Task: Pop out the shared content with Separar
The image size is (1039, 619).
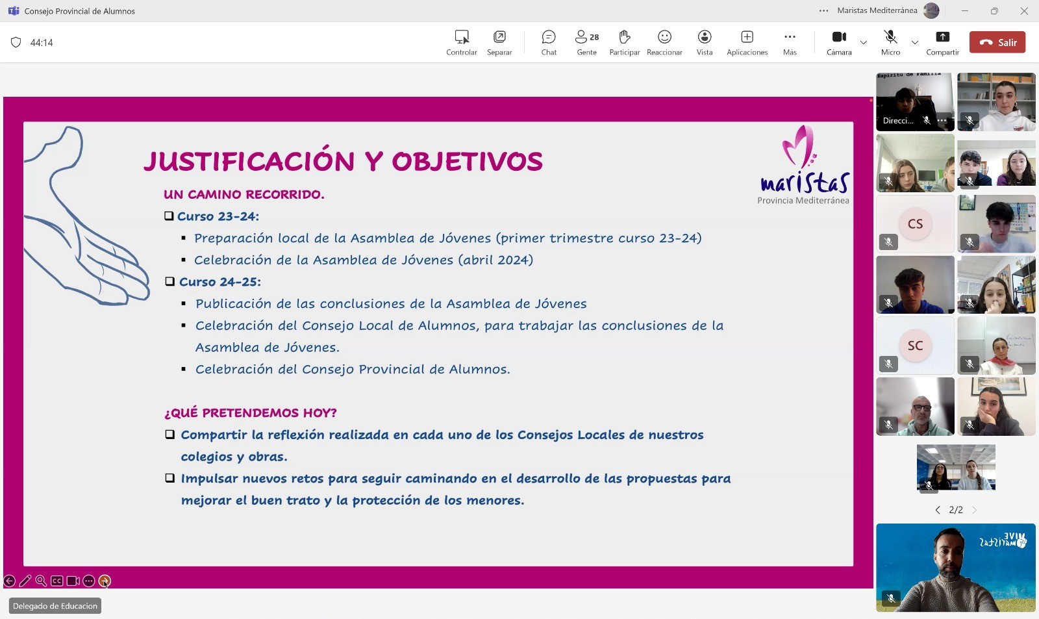Action: (499, 43)
